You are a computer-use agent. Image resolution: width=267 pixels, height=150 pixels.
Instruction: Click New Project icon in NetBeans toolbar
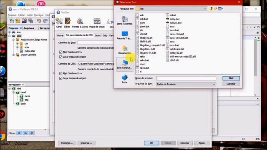click(x=18, y=21)
